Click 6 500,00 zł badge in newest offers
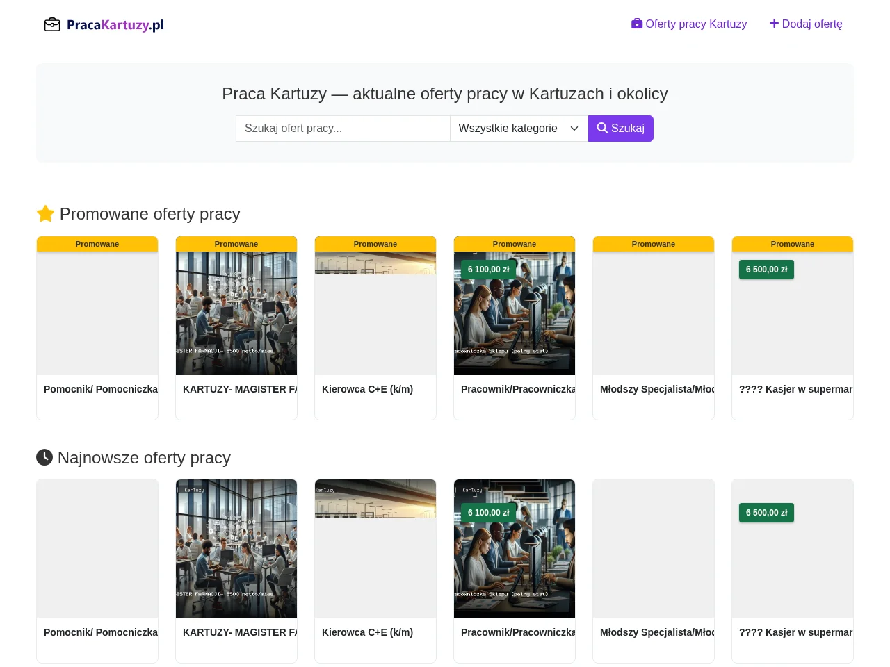890x667 pixels. 766,513
